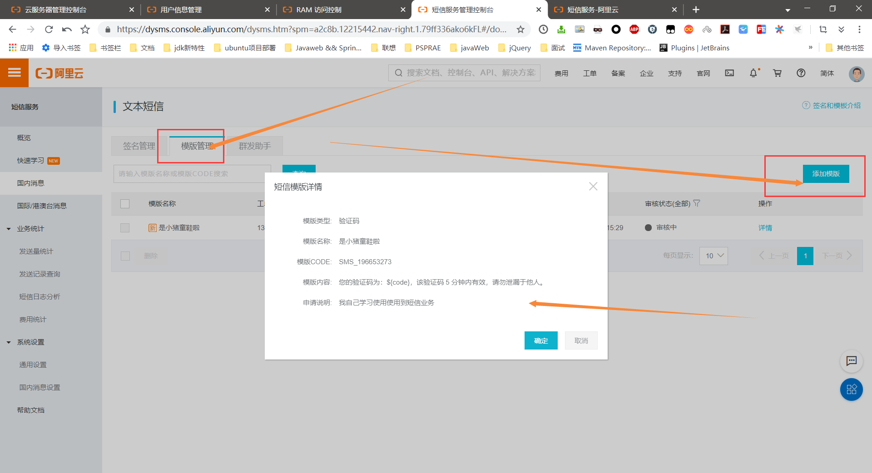Open the Maven Repository bookmark
Viewport: 872px width, 473px height.
pos(612,48)
